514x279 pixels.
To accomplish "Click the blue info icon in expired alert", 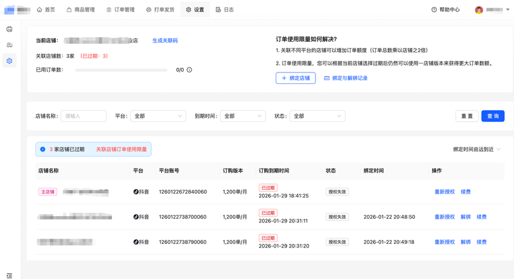I will click(43, 149).
